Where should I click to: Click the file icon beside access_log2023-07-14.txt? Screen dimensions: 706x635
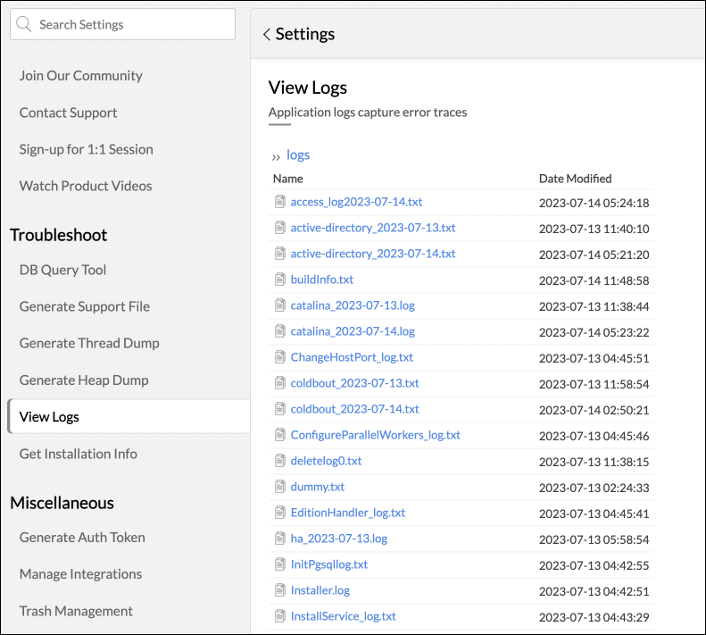pos(280,203)
